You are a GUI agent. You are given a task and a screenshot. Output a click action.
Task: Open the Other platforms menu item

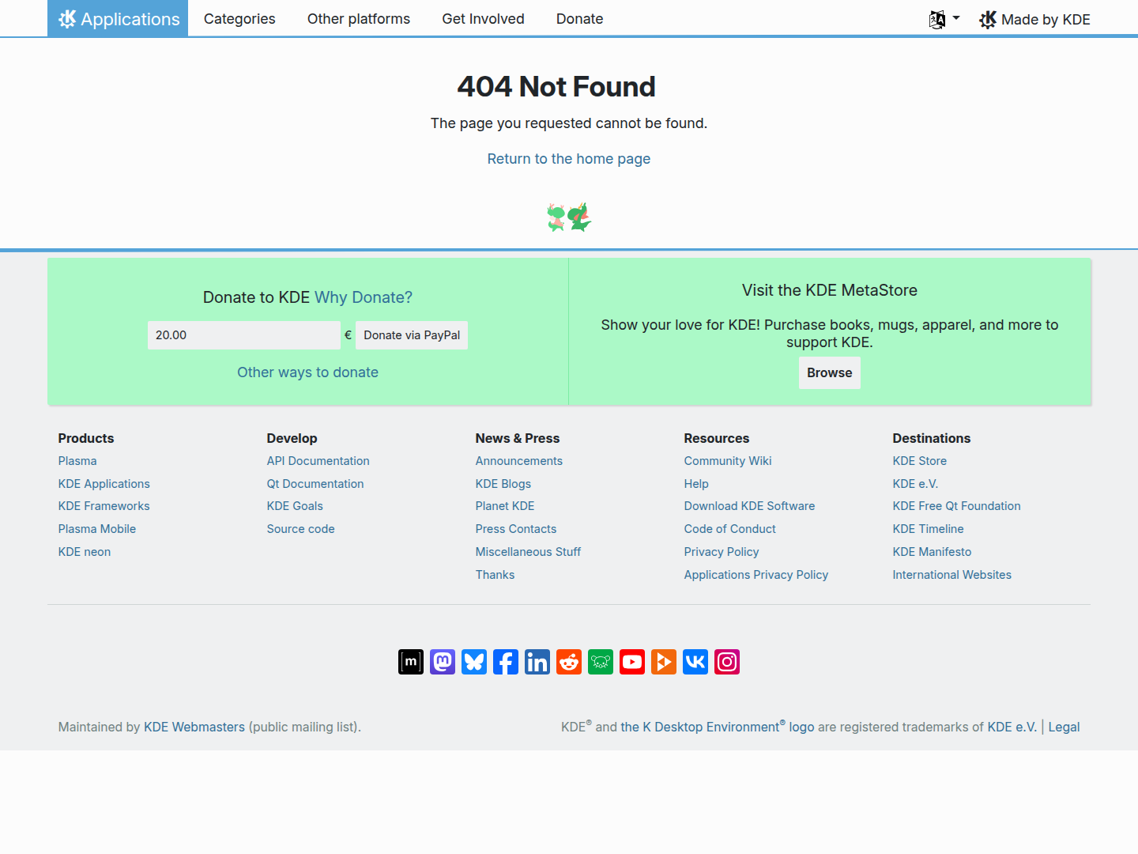359,19
